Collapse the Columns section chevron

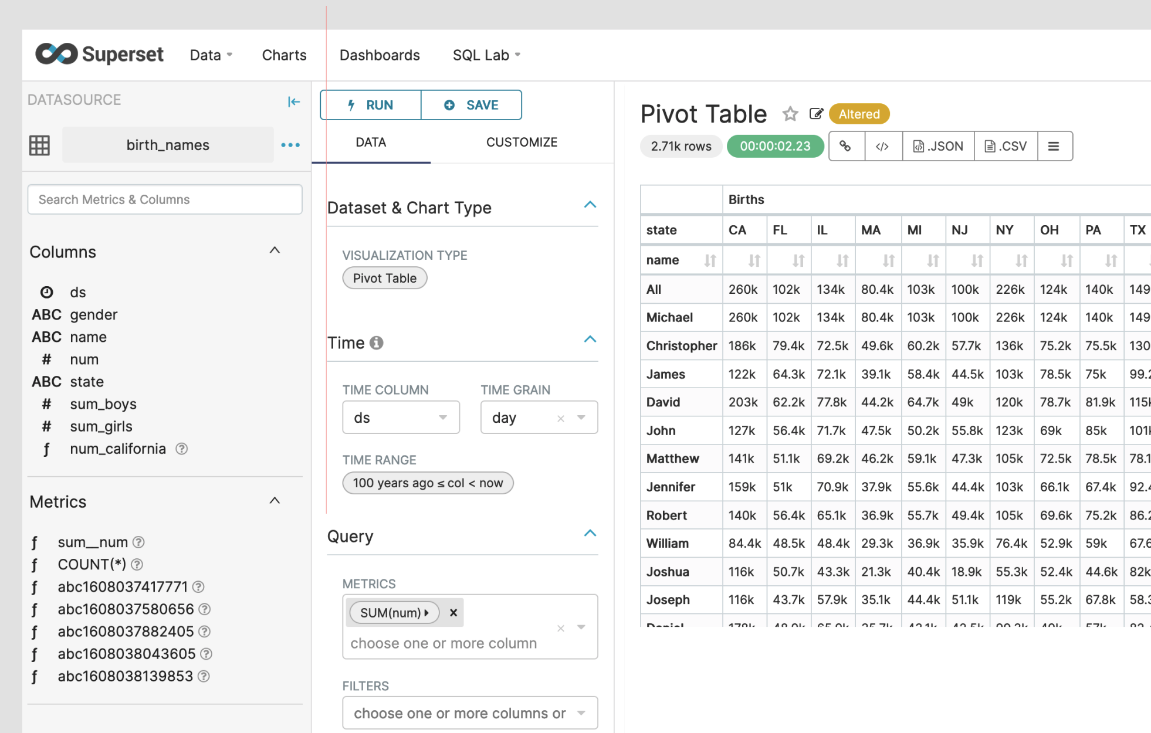point(275,251)
